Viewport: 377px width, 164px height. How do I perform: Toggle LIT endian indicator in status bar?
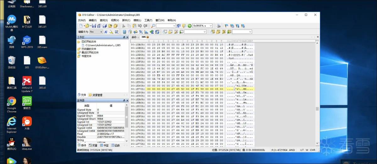302,150
